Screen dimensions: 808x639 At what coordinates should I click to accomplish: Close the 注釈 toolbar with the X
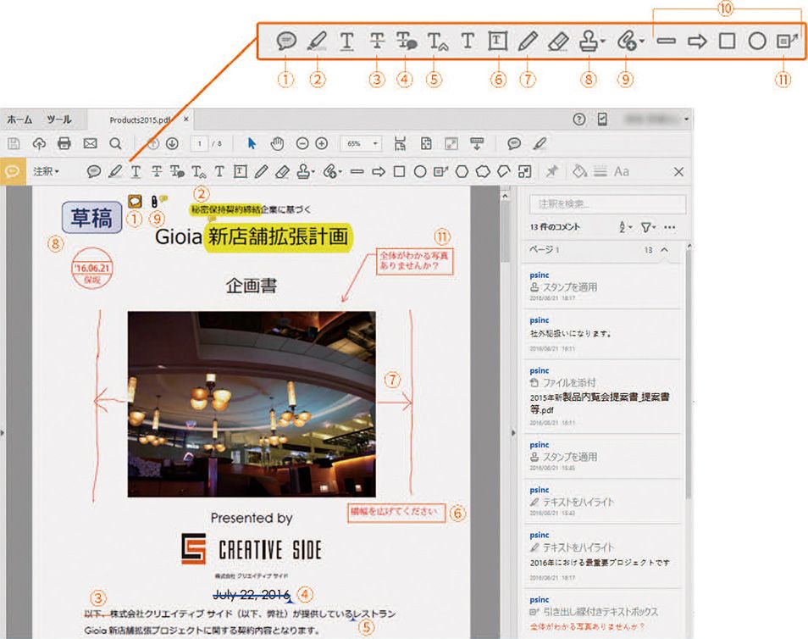pyautogui.click(x=678, y=172)
